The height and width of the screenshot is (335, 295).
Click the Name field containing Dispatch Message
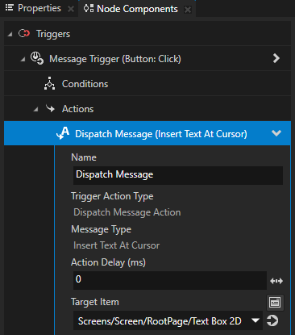178,175
